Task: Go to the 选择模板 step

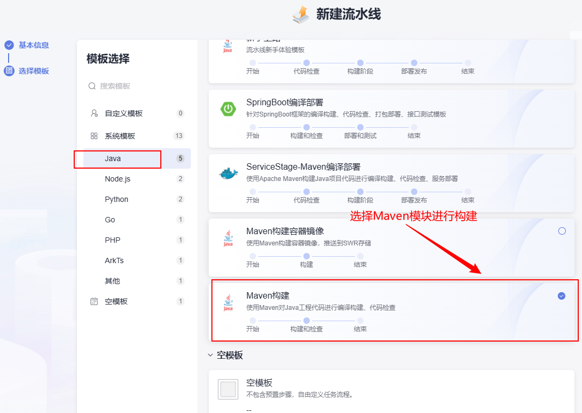Action: pos(34,71)
